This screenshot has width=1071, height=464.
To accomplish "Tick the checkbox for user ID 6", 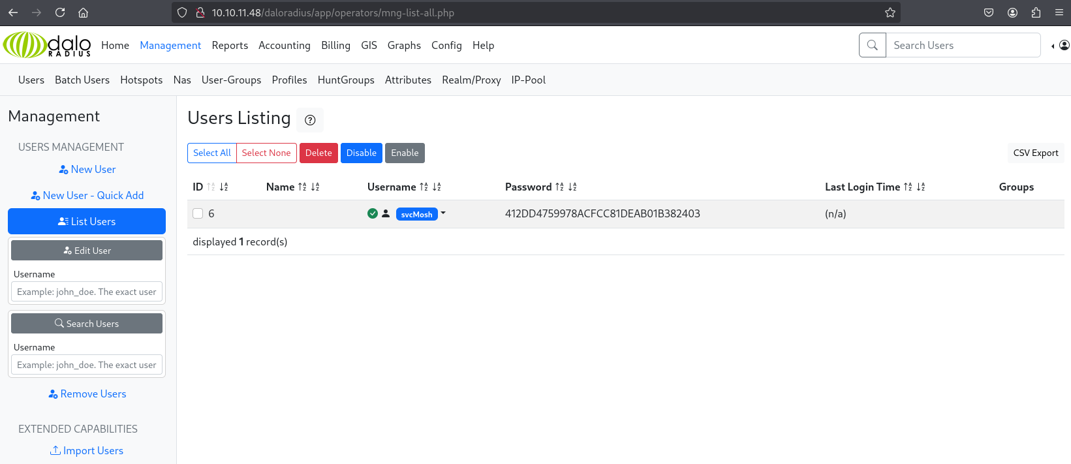I will click(x=198, y=213).
